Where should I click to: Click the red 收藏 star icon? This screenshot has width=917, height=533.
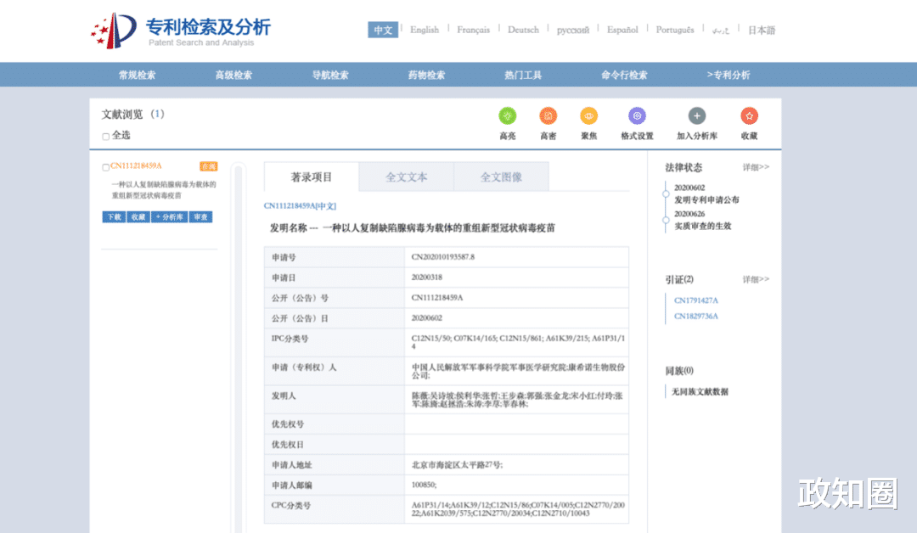click(749, 116)
